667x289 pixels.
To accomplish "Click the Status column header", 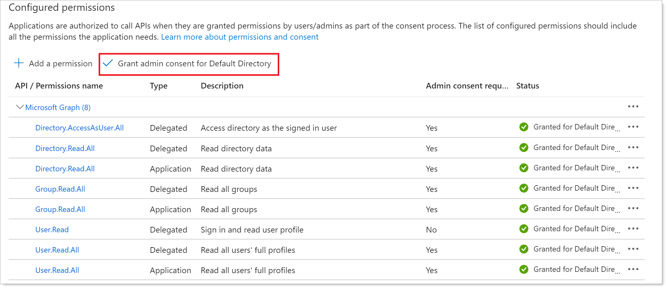I will pos(527,86).
